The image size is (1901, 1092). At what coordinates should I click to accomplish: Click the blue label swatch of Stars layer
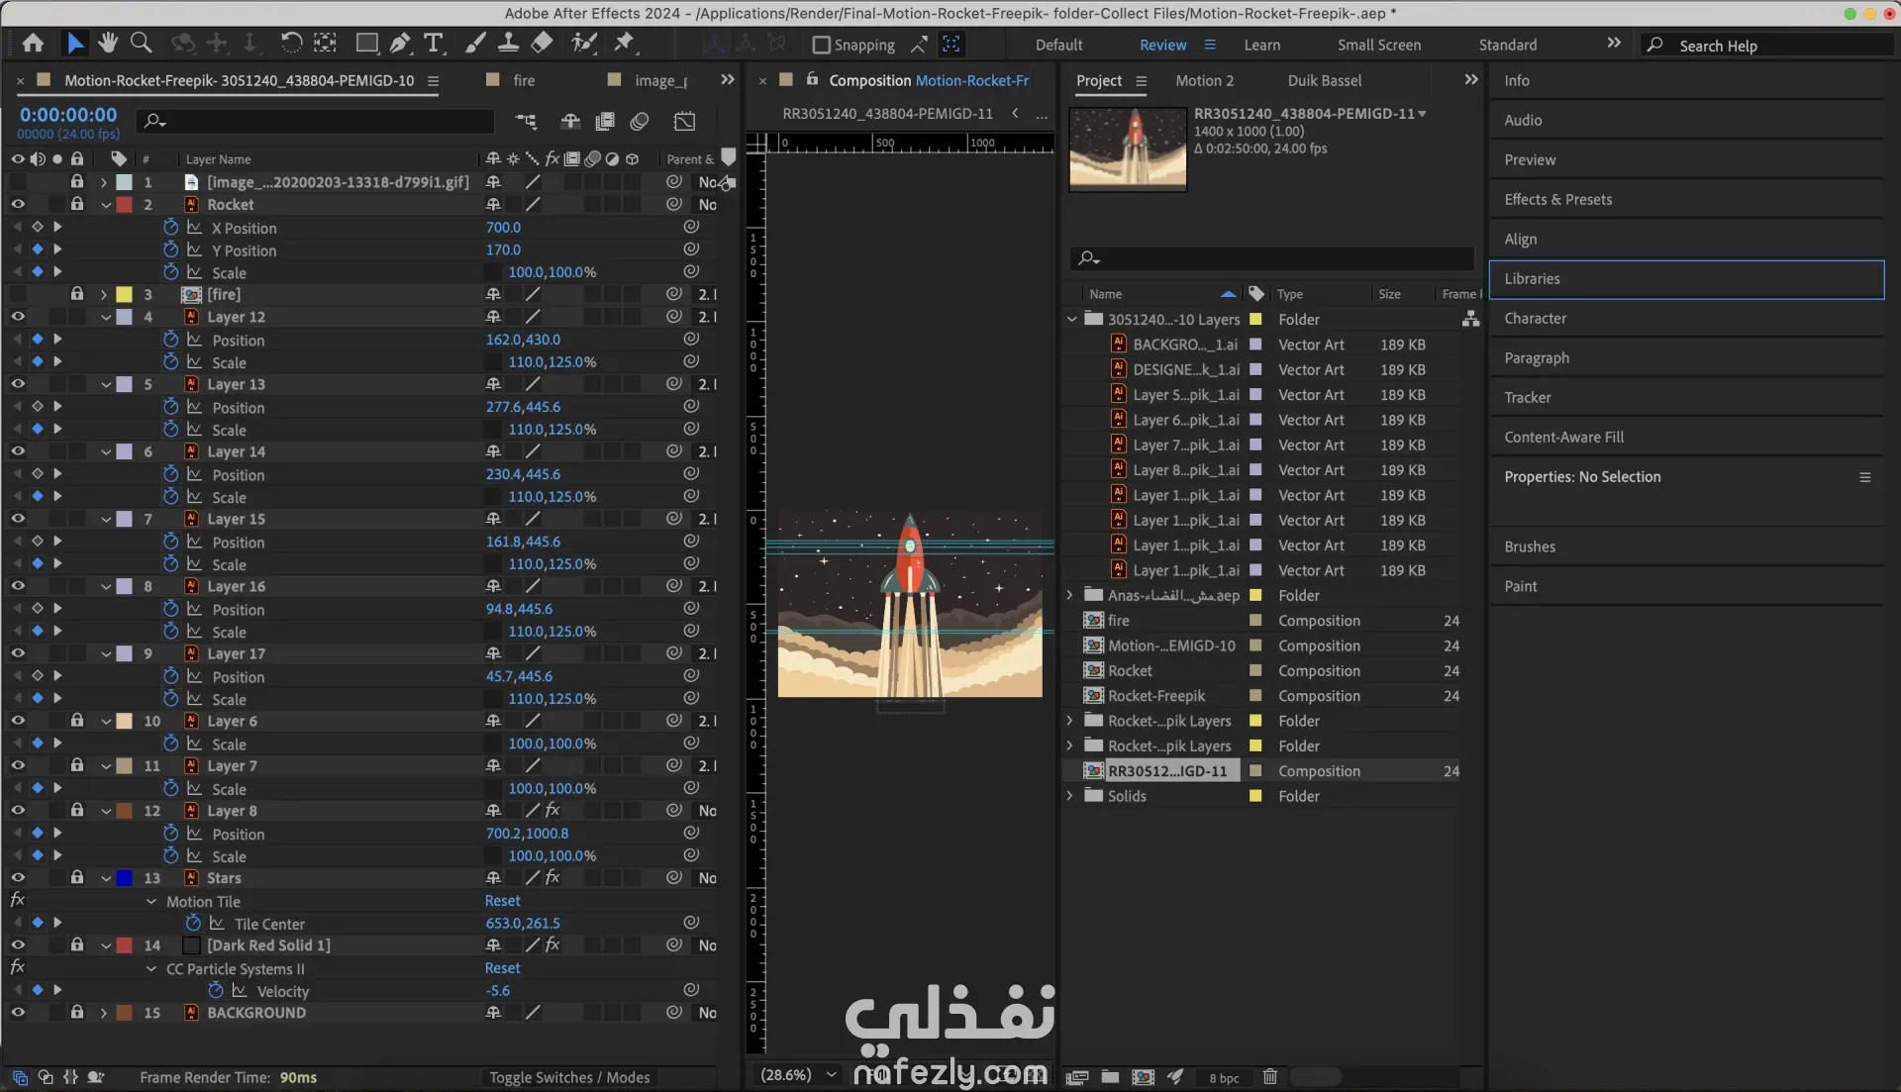pyautogui.click(x=125, y=878)
